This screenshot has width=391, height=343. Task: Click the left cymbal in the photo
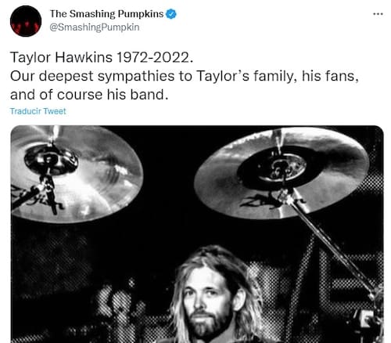pyautogui.click(x=76, y=174)
